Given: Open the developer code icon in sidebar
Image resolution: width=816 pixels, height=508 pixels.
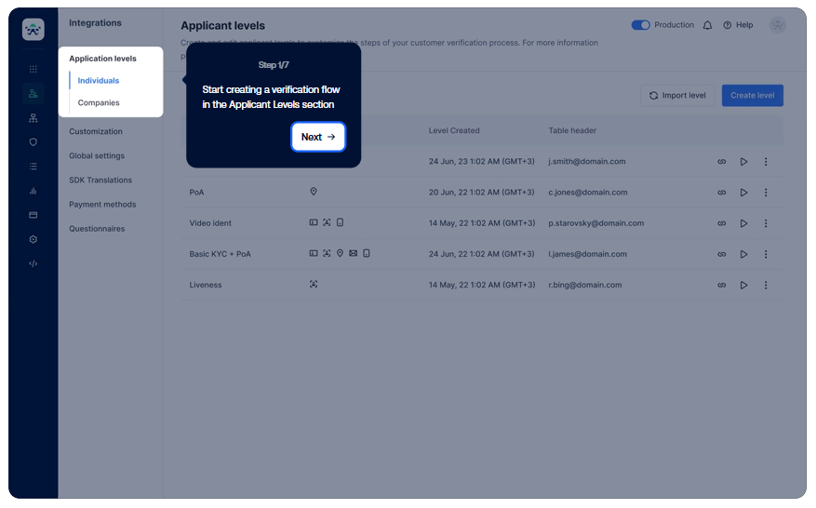Looking at the screenshot, I should tap(33, 263).
